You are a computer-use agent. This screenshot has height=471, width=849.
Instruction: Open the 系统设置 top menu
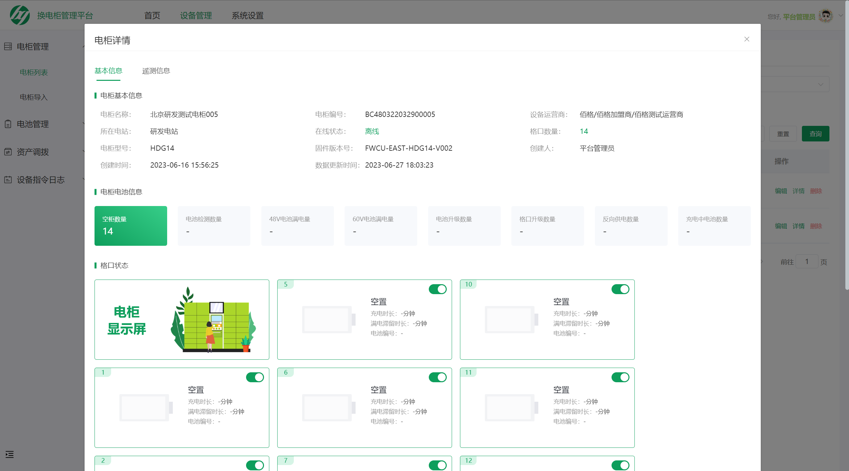point(247,16)
